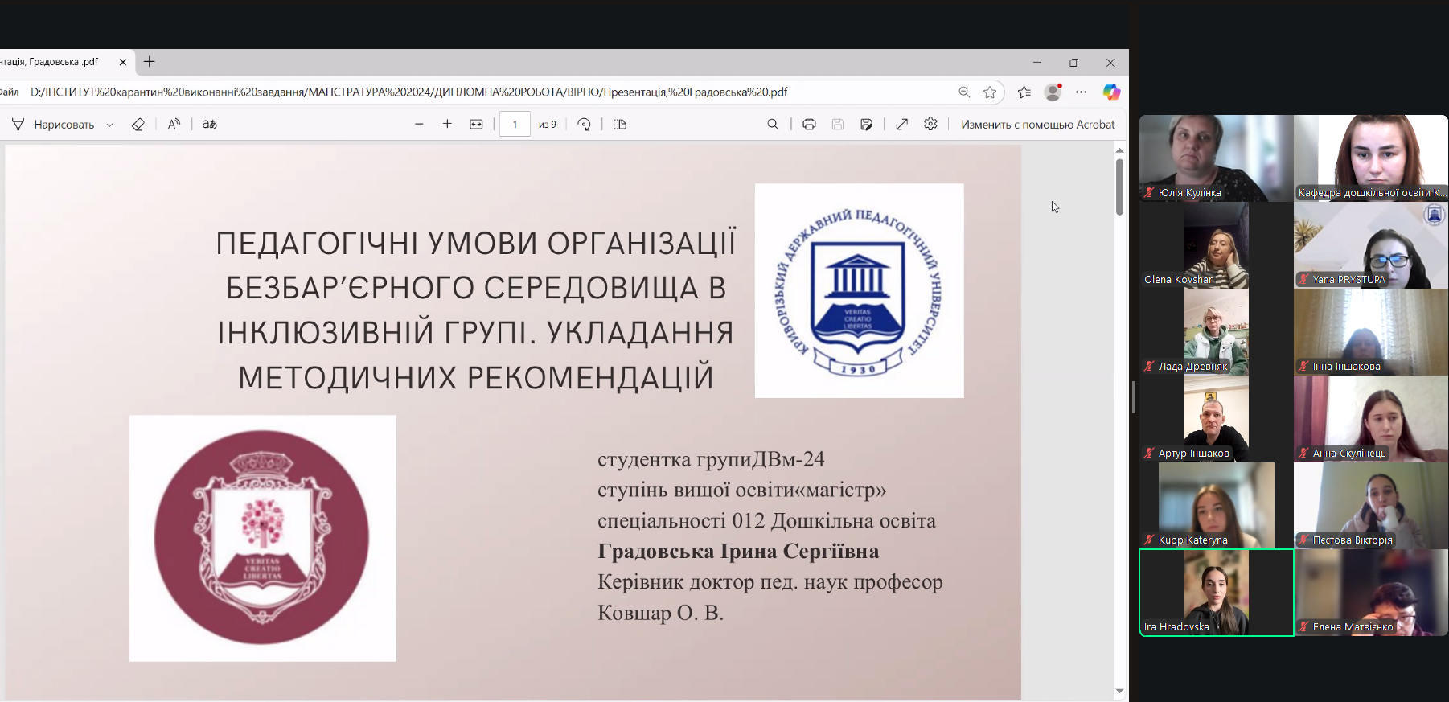Click the Fit to width icon
The width and height of the screenshot is (1449, 702).
[x=476, y=125]
